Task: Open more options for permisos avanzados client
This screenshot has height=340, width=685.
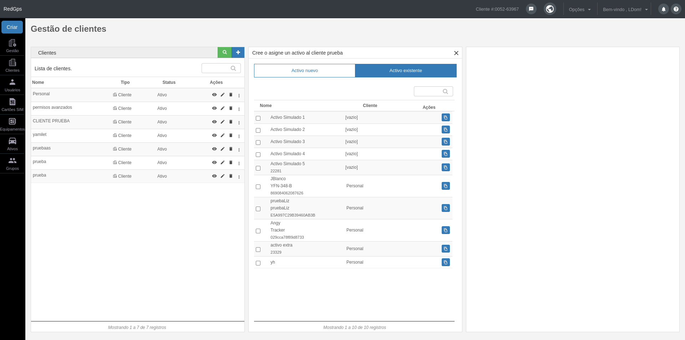Action: click(239, 109)
